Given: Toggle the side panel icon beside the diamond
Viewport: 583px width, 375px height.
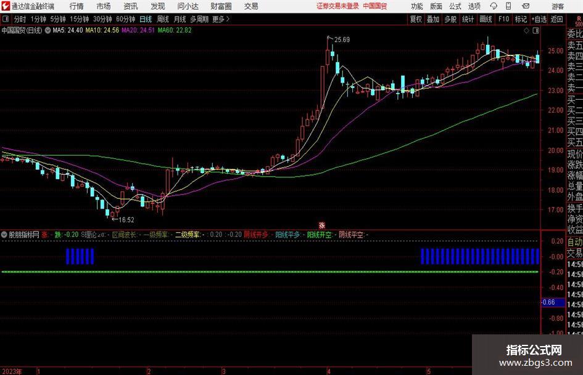Looking at the screenshot, I should [x=535, y=31].
